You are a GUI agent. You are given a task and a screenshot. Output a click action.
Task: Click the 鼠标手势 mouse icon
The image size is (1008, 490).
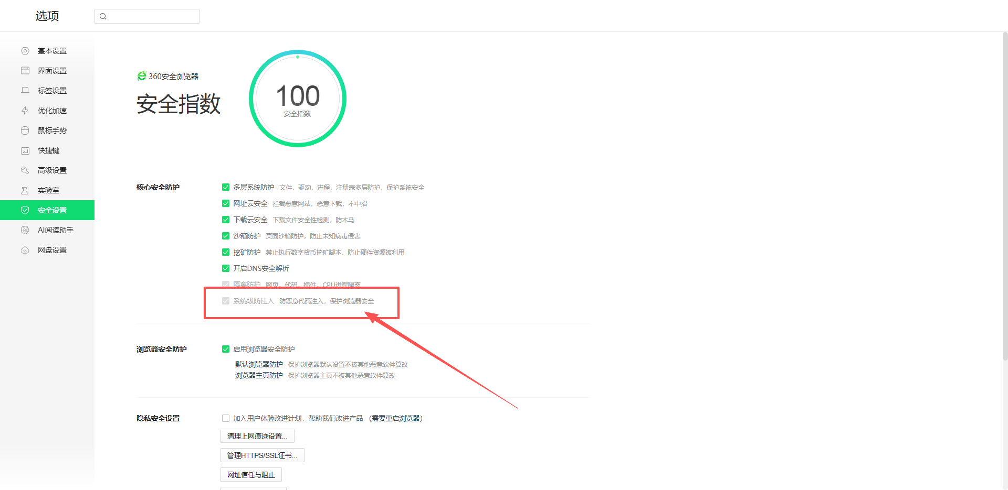tap(25, 130)
